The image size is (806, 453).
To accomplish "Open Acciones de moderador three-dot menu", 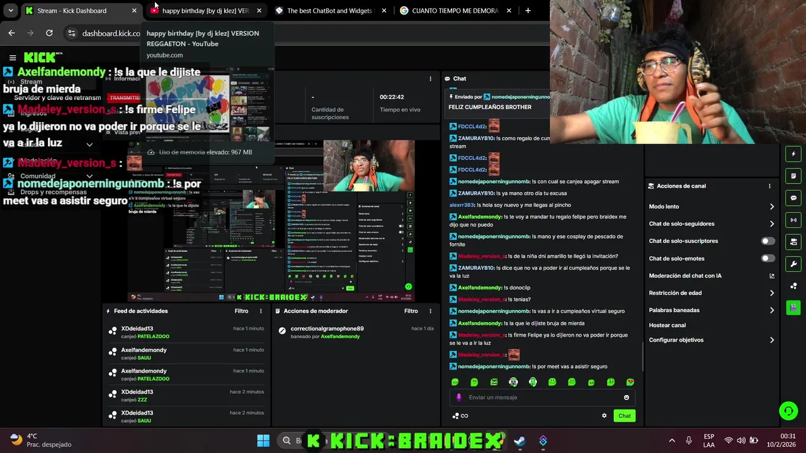I will click(x=431, y=311).
